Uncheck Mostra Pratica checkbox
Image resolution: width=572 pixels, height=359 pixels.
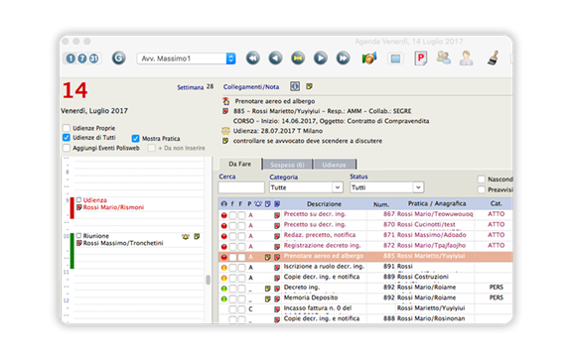(136, 139)
